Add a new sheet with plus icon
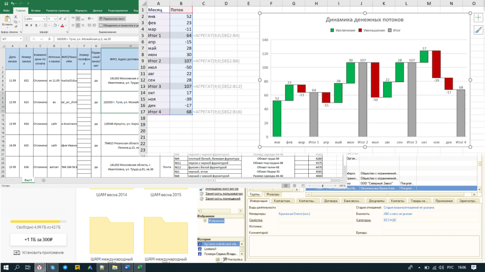Viewport: 485px width, 272px height. 44,180
